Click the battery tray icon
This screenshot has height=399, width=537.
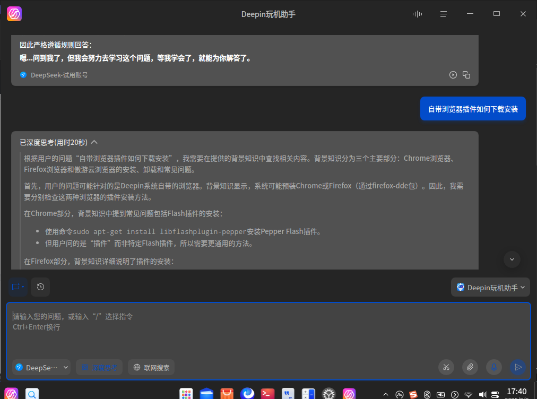point(441,395)
